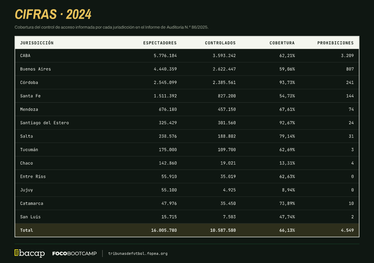Image resolution: width=374 pixels, height=263 pixels.
Task: Select the Catamarca spectators value 47.976
Action: coord(169,203)
